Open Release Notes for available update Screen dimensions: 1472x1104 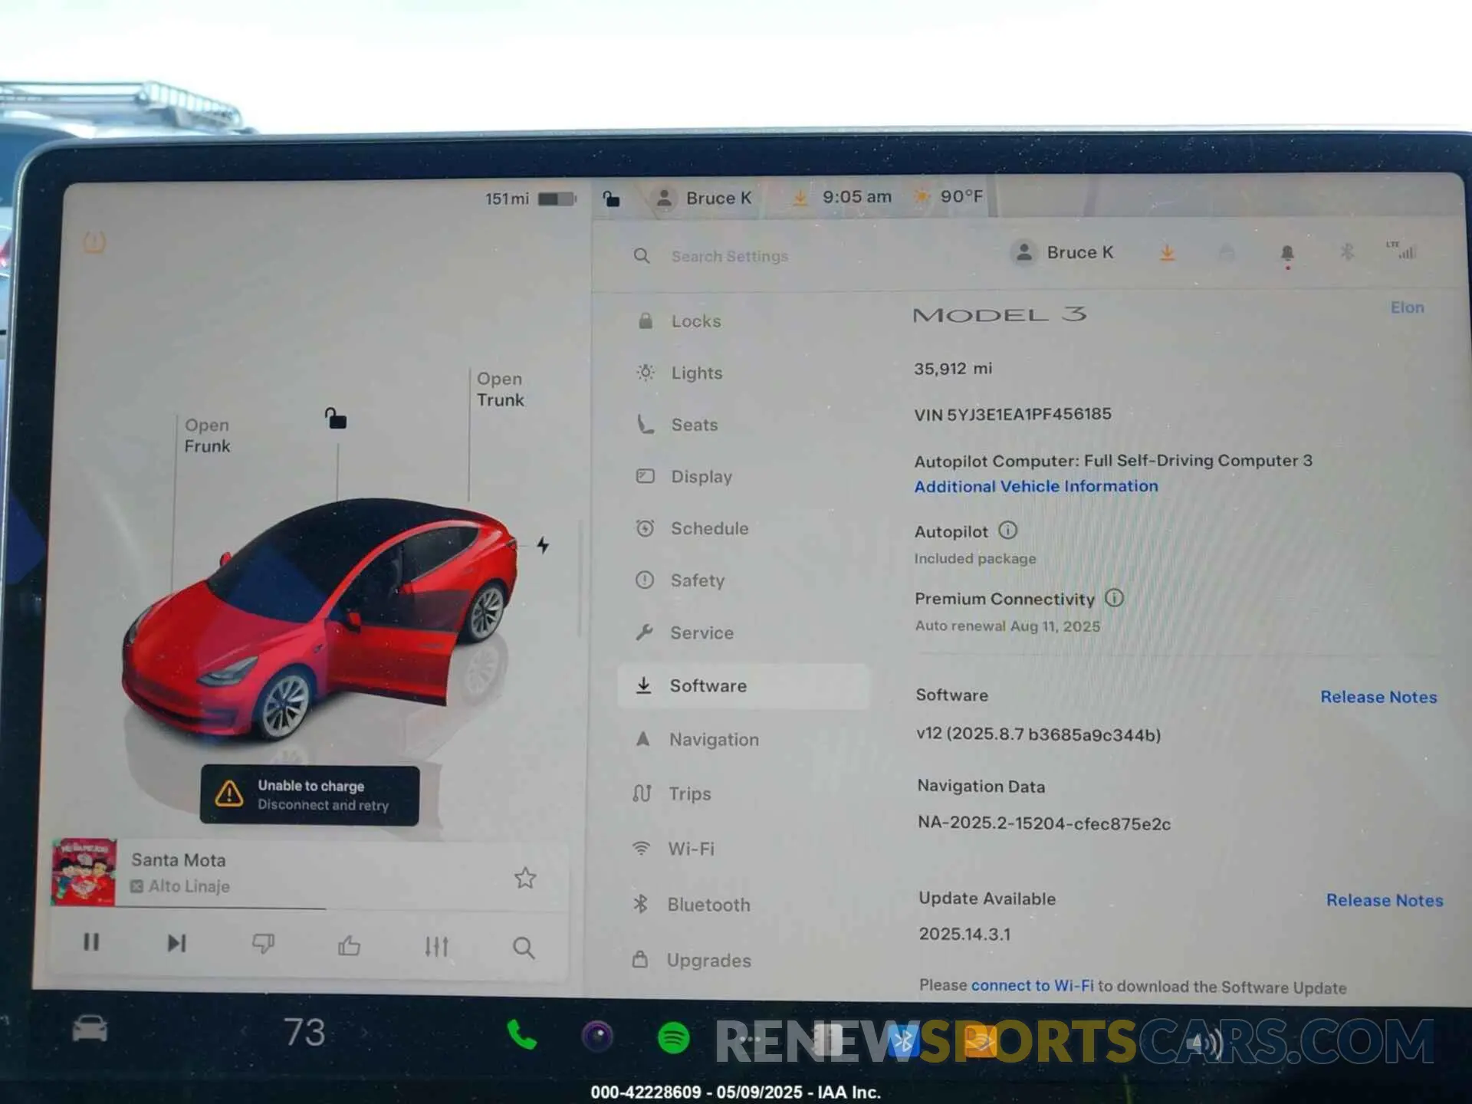pyautogui.click(x=1384, y=900)
